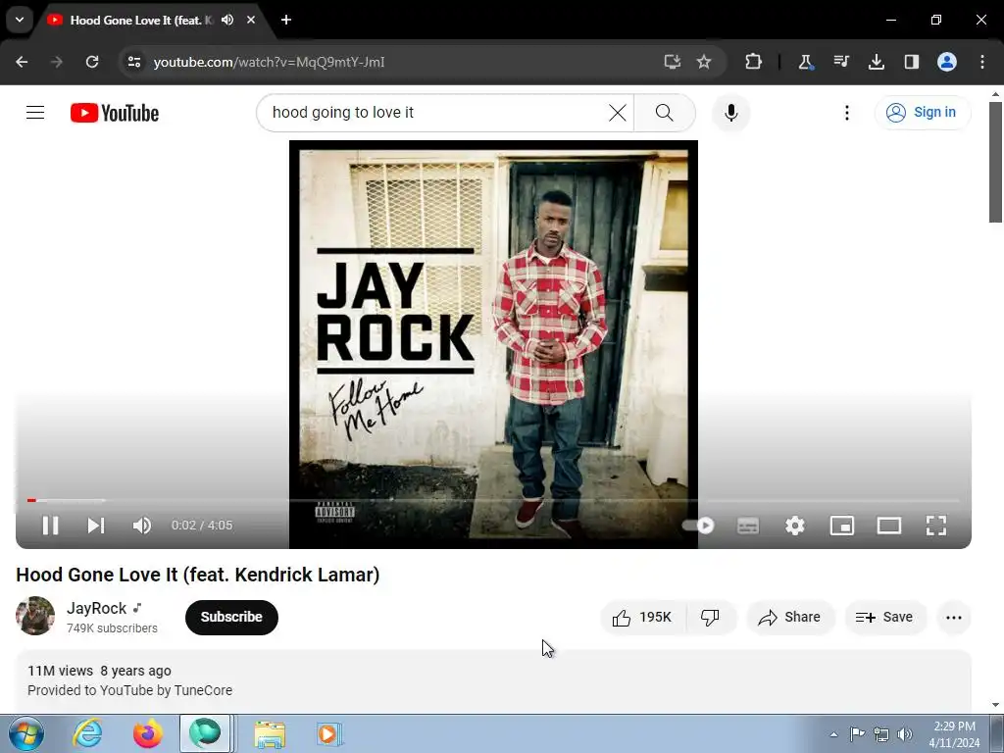Viewport: 1004px width, 753px height.
Task: Click into the YouTube search field
Action: (x=435, y=113)
